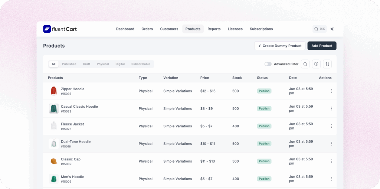Click the $10 - $11 price cell
The height and width of the screenshot is (189, 380).
point(208,144)
